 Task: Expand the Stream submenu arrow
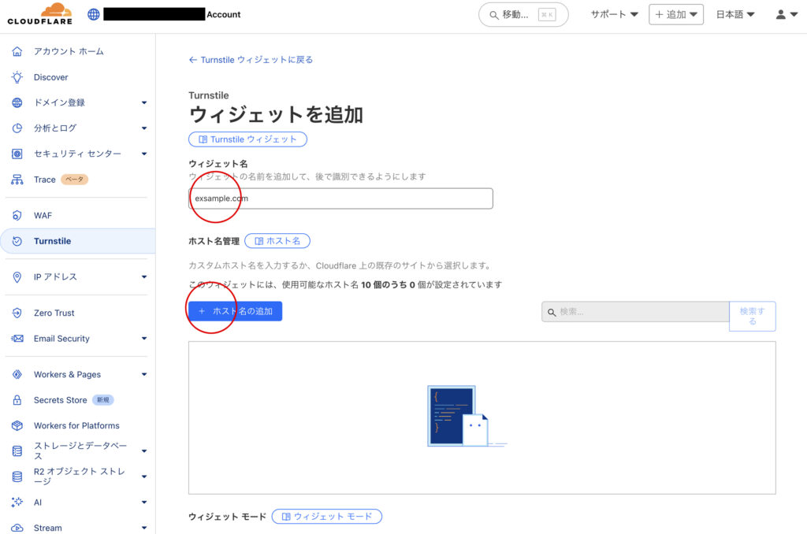pyautogui.click(x=144, y=528)
